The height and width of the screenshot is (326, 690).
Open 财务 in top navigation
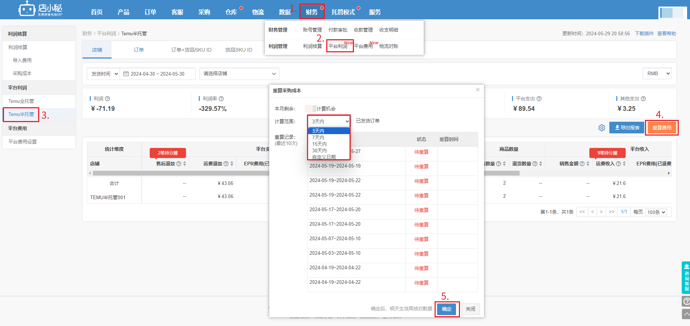[x=312, y=12]
